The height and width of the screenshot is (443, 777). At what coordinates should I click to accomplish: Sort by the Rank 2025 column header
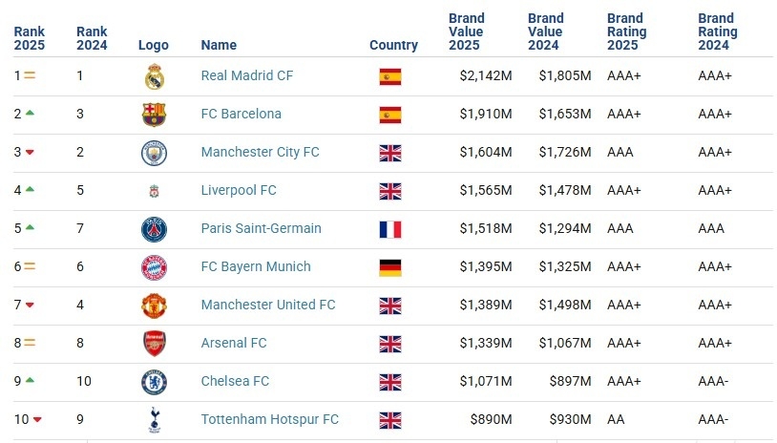pyautogui.click(x=30, y=38)
